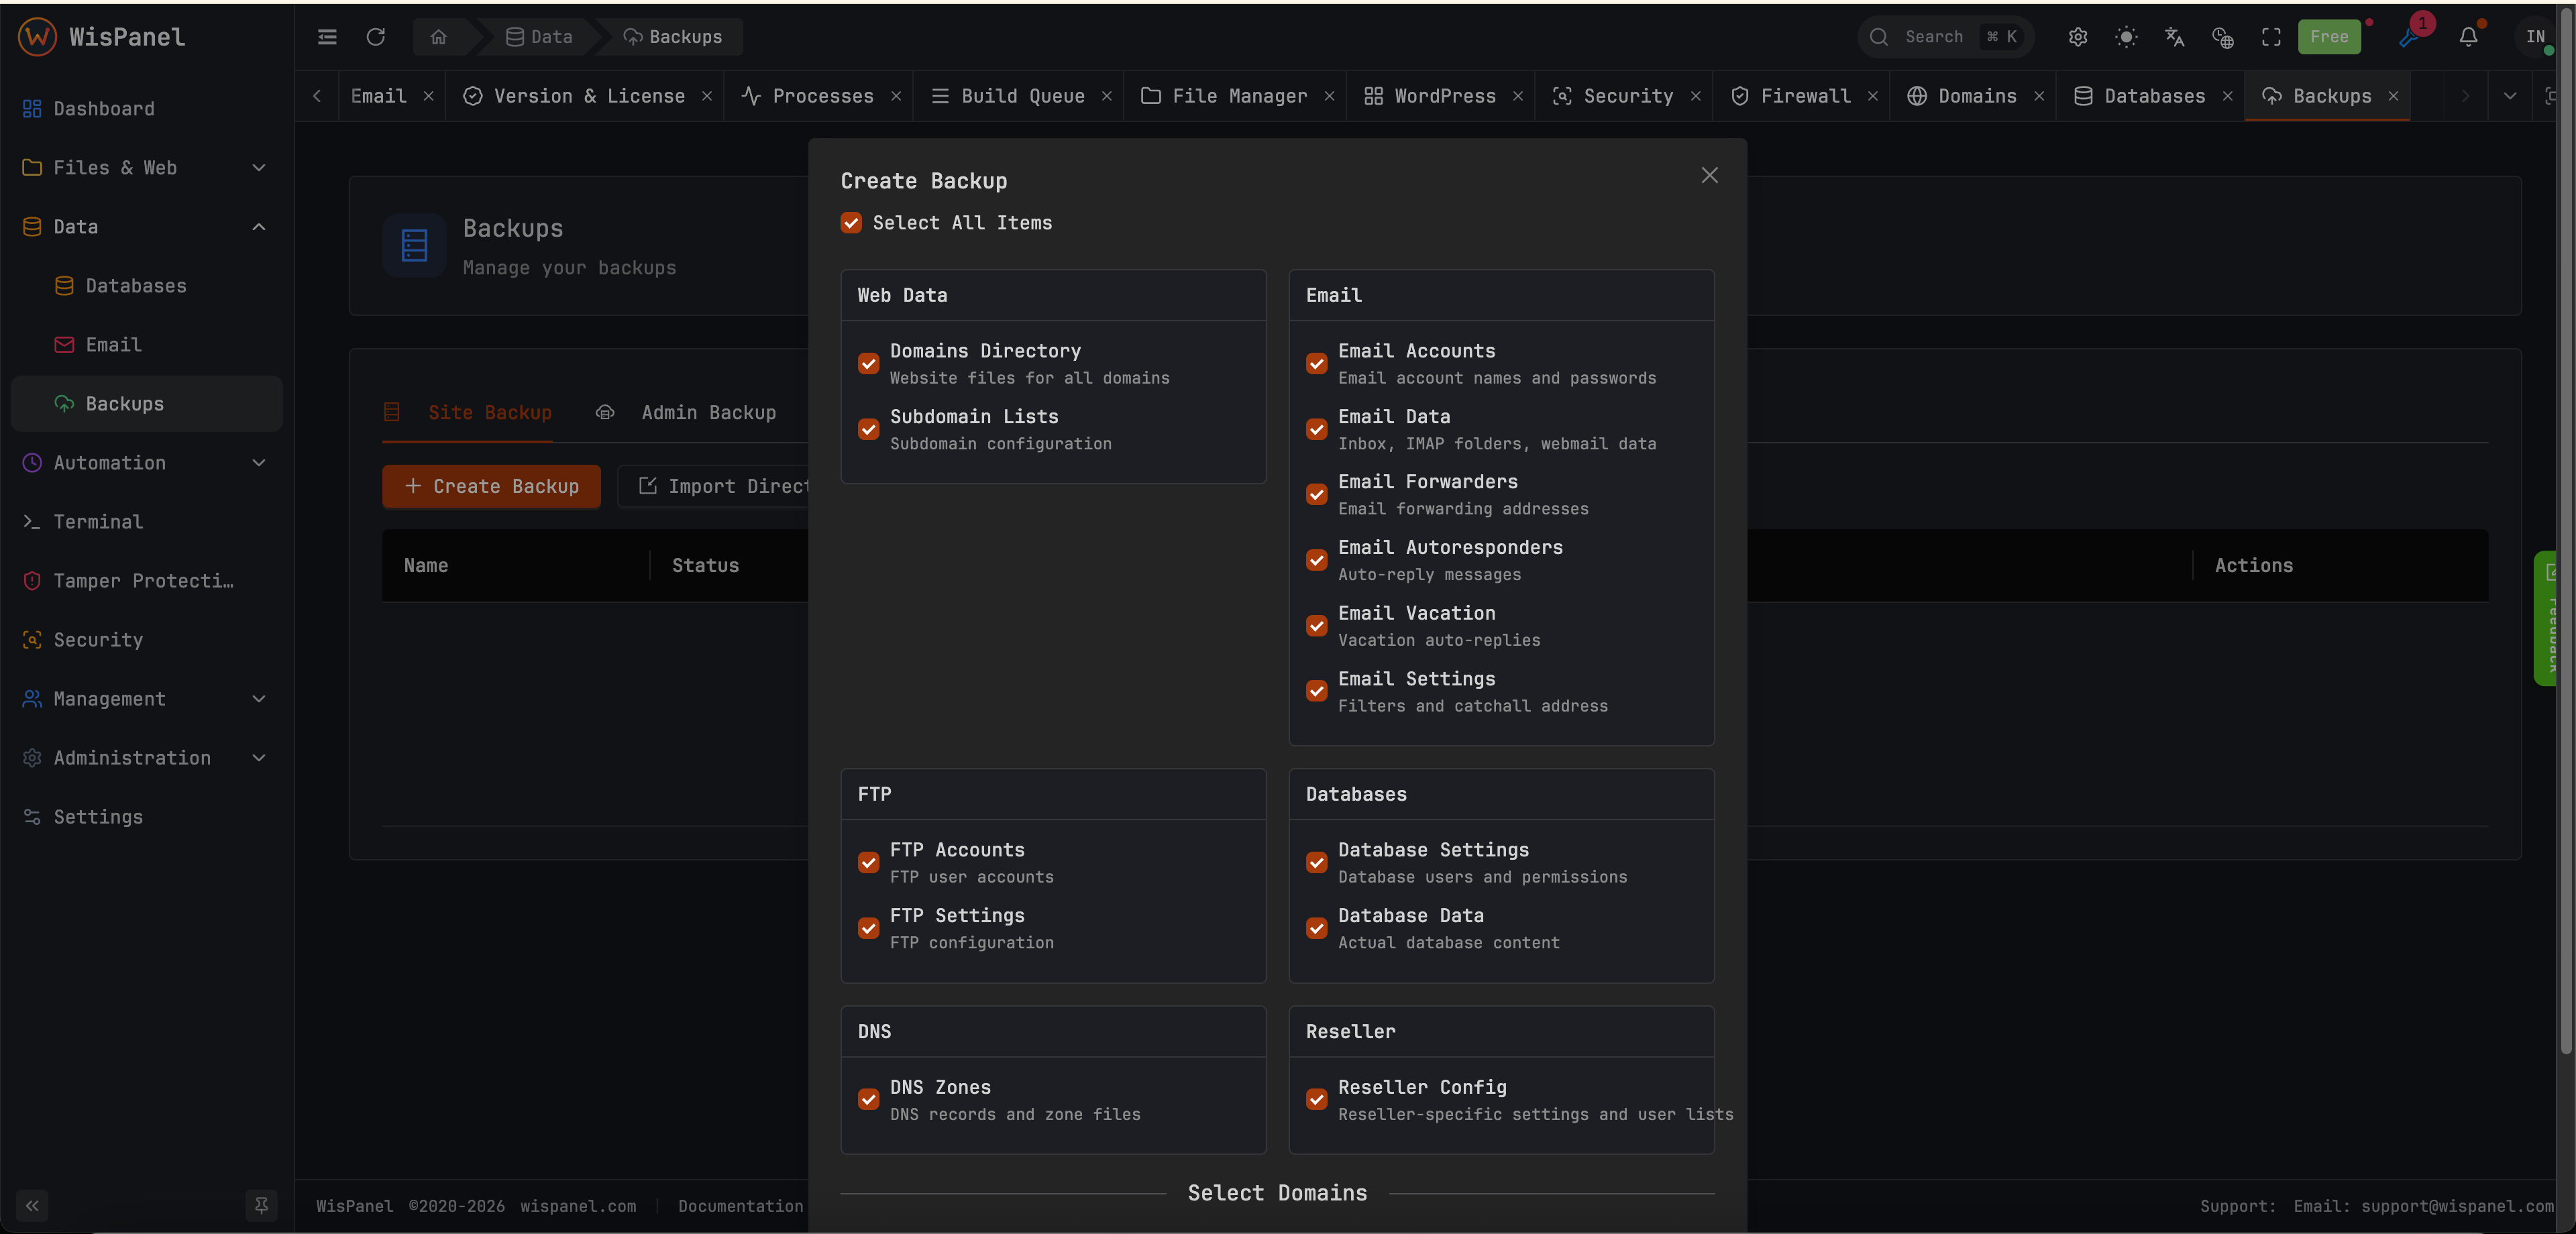Uncheck Domains Directory checkbox

868,364
